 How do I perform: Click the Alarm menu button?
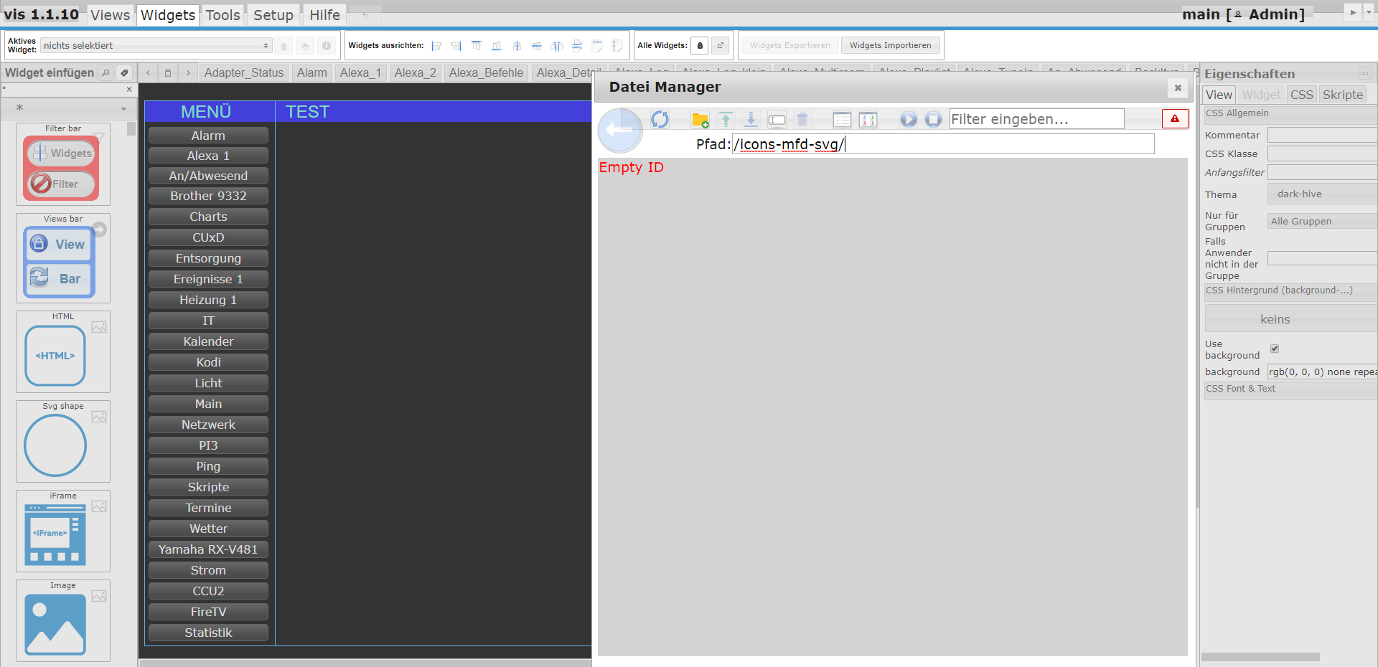pyautogui.click(x=208, y=136)
